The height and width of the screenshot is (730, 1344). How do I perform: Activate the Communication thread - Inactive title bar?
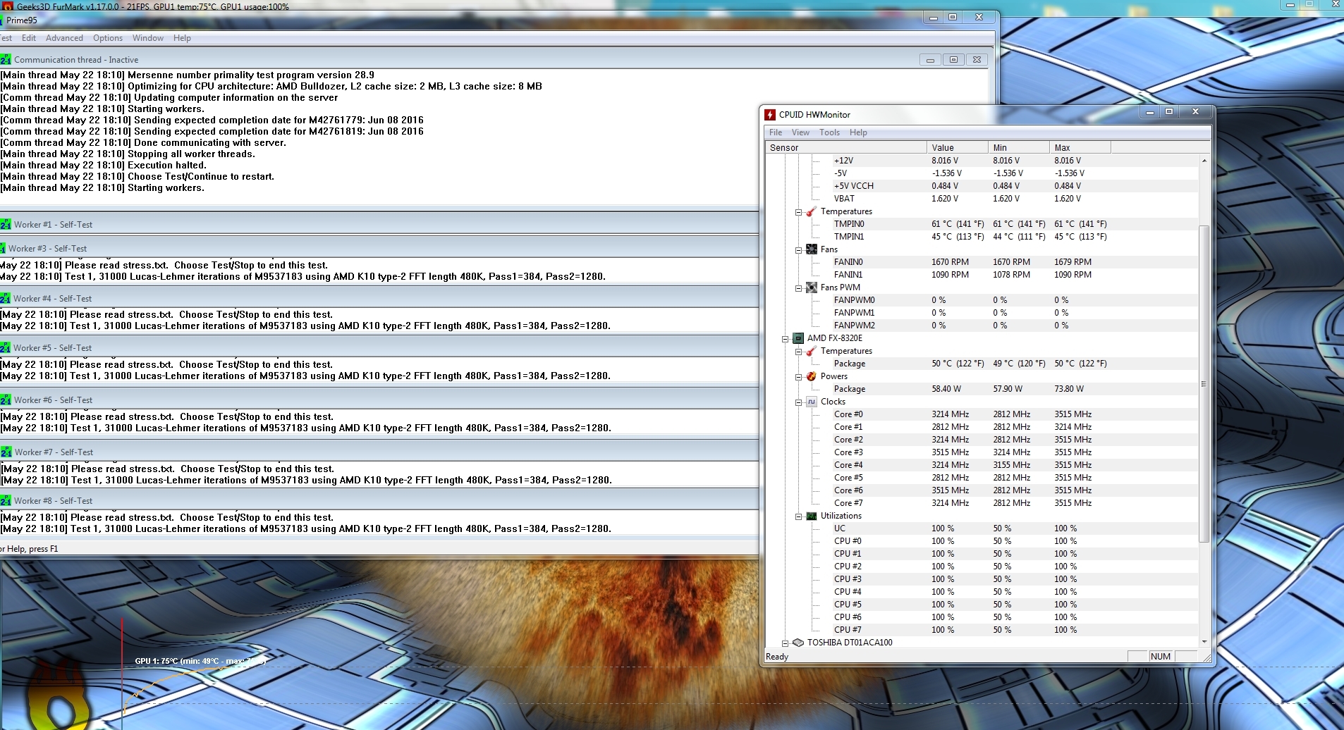tap(494, 60)
